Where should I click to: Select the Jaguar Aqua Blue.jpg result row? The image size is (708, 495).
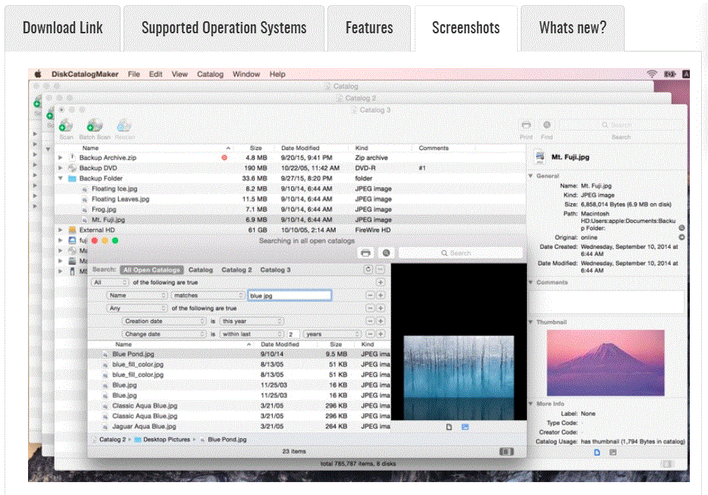click(240, 426)
